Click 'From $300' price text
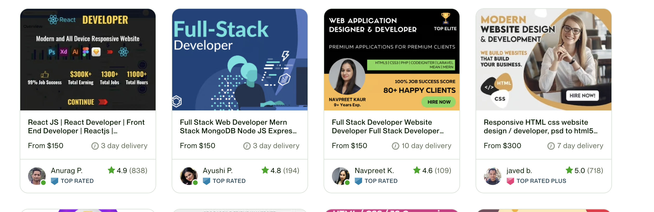This screenshot has width=654, height=212. click(502, 146)
